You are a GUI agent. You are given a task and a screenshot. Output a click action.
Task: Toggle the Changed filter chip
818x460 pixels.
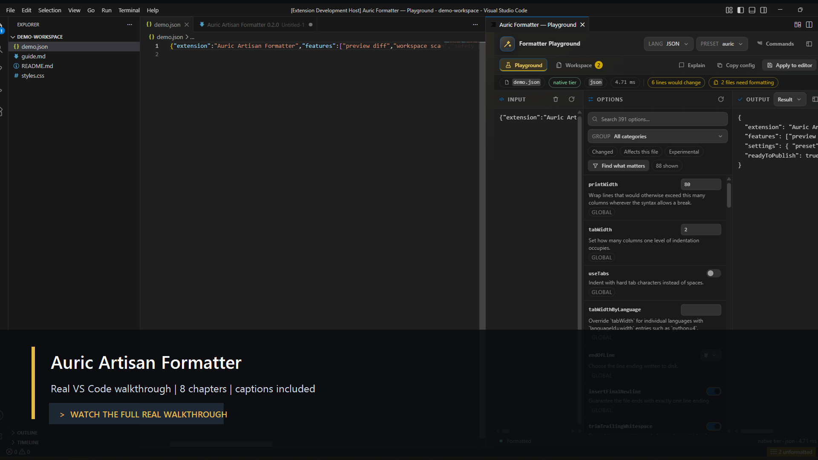pos(602,152)
